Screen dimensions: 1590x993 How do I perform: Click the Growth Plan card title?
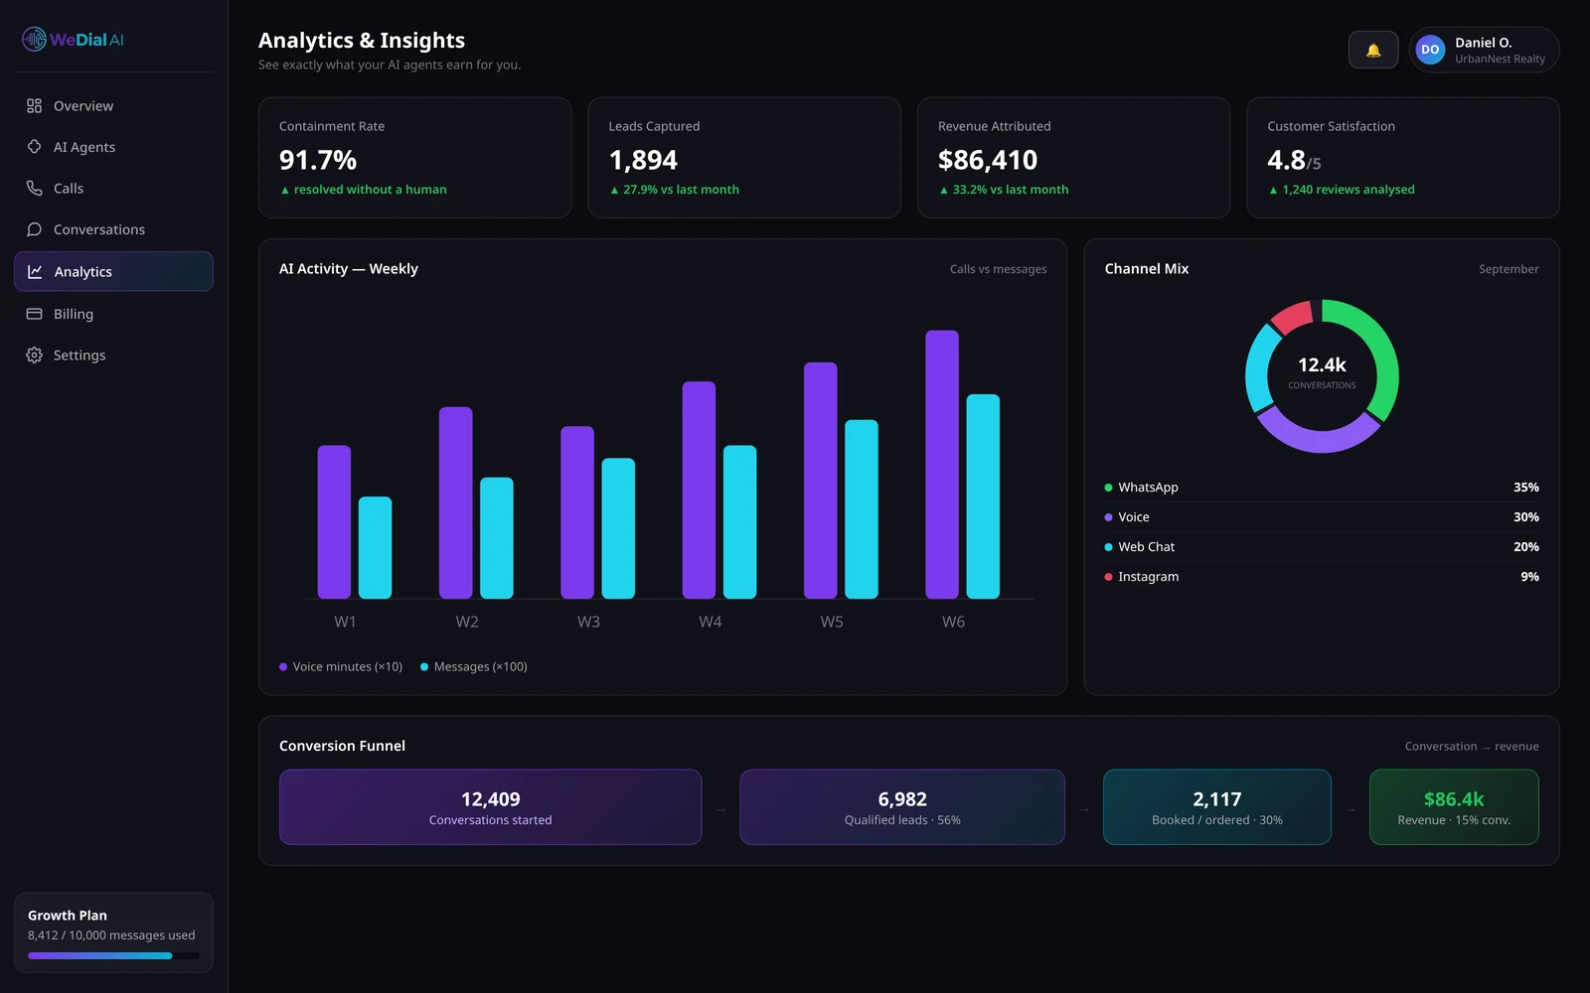(68, 916)
